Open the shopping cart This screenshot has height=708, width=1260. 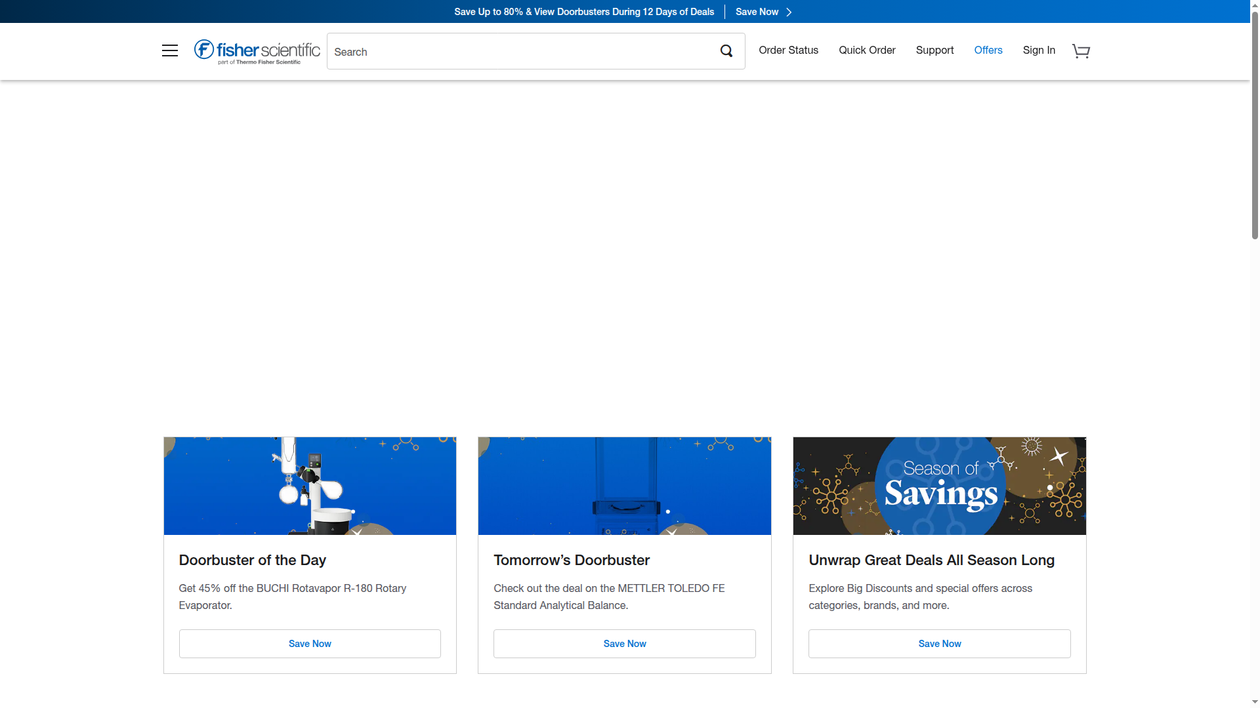tap(1080, 50)
